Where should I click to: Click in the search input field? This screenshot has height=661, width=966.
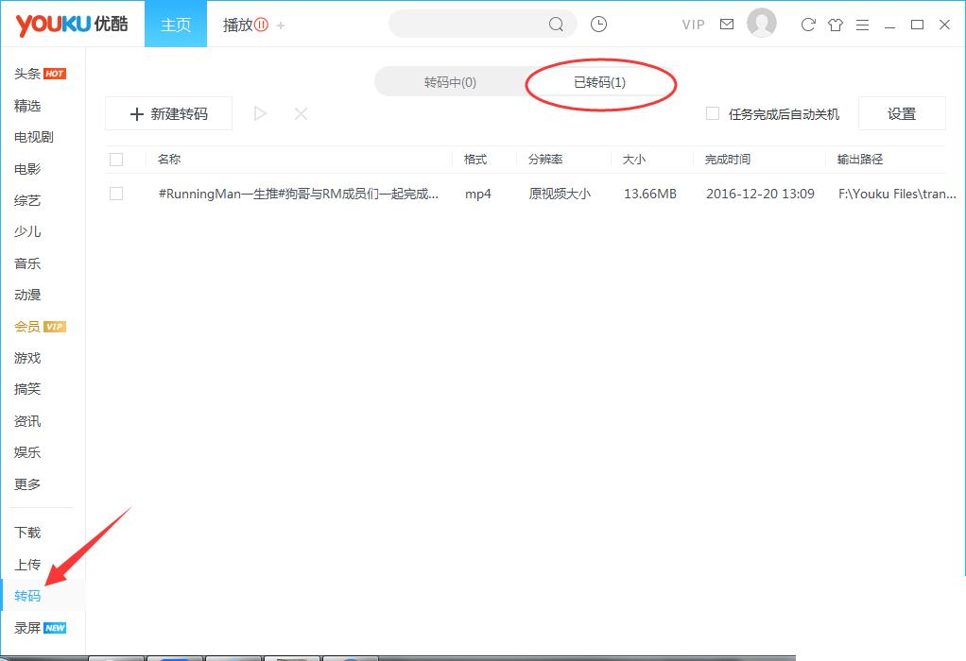pyautogui.click(x=470, y=24)
